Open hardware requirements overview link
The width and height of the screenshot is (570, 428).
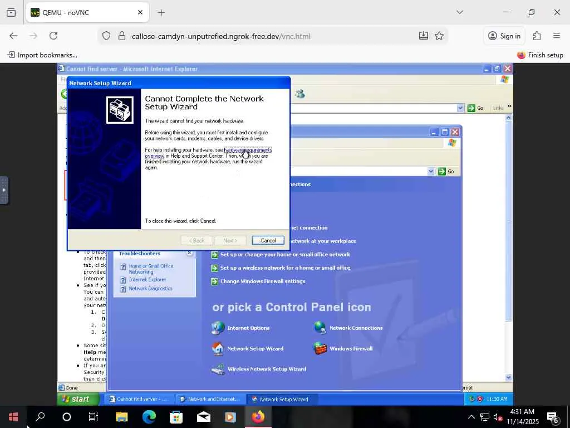tap(248, 150)
